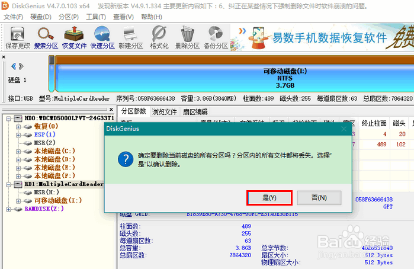Click the serial value 058F63666438 in details

374,200
